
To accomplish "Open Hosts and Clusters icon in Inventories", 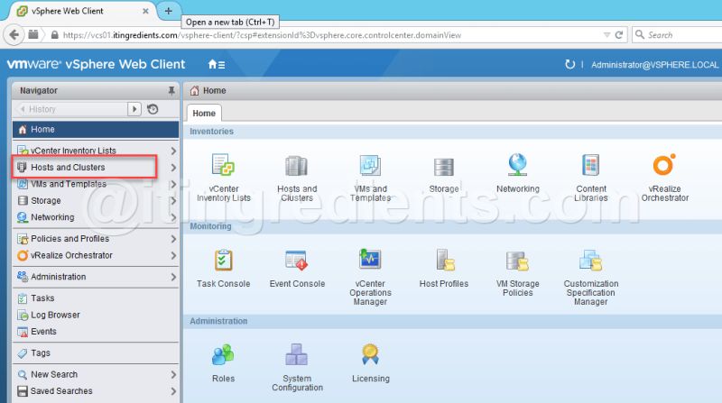I will (x=296, y=166).
